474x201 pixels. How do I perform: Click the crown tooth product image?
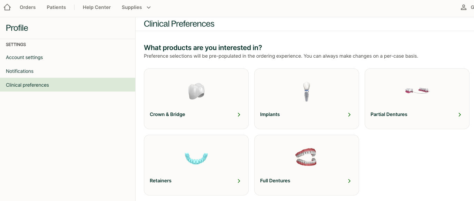[x=196, y=92]
